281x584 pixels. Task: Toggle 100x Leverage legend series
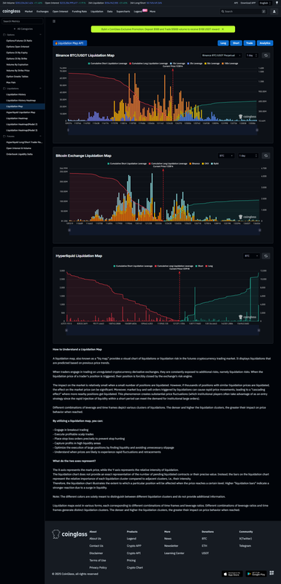click(230, 64)
